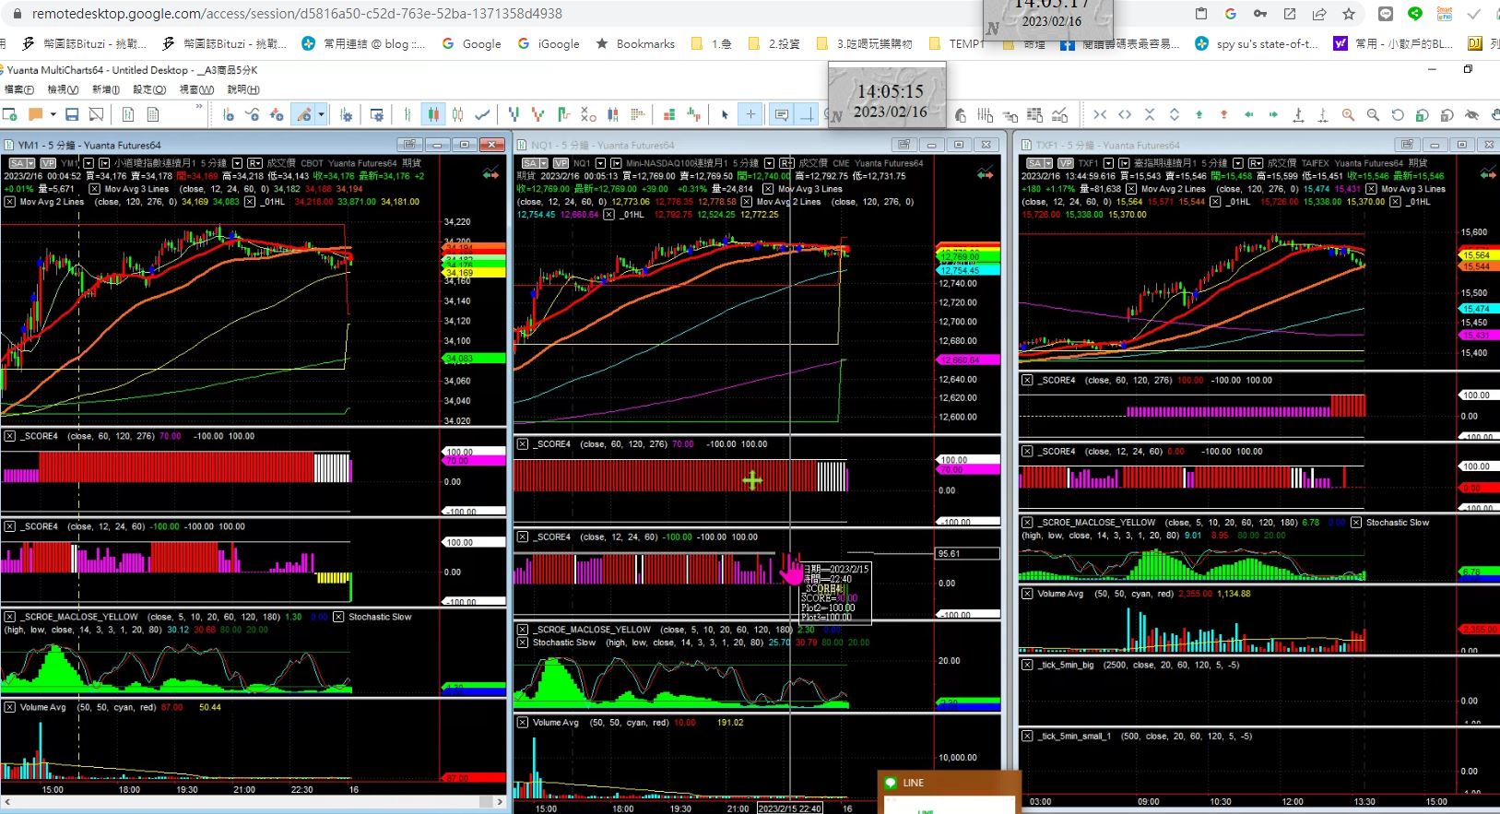Toggle Mov Avg 2 Lines checkbox in YM1 chart
Image resolution: width=1500 pixels, height=814 pixels.
(9, 202)
